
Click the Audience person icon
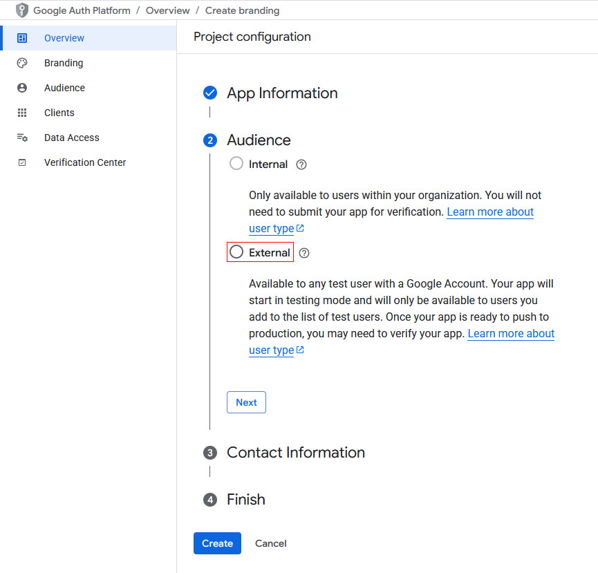[x=22, y=88]
